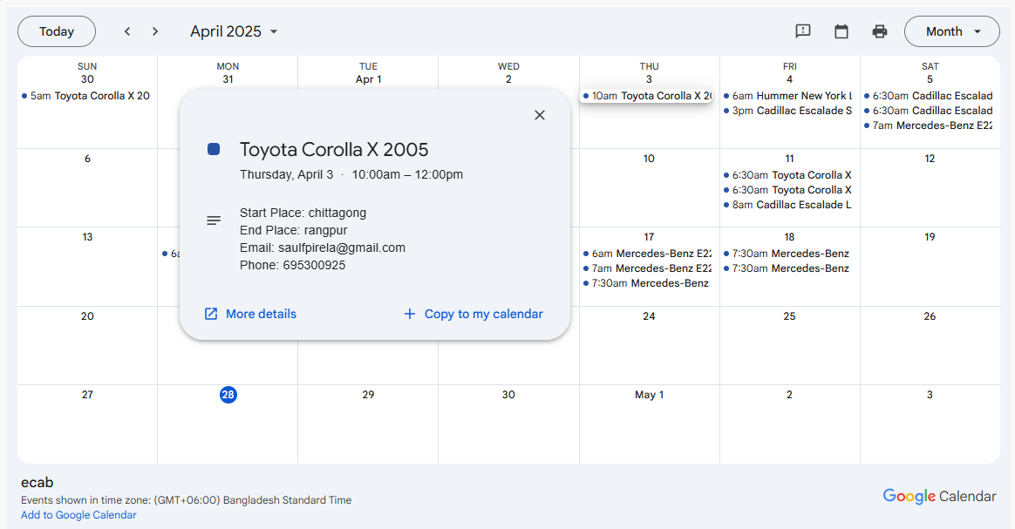Click the email saulfpirela@gmail.com
Viewport: 1015px width, 529px height.
(342, 248)
